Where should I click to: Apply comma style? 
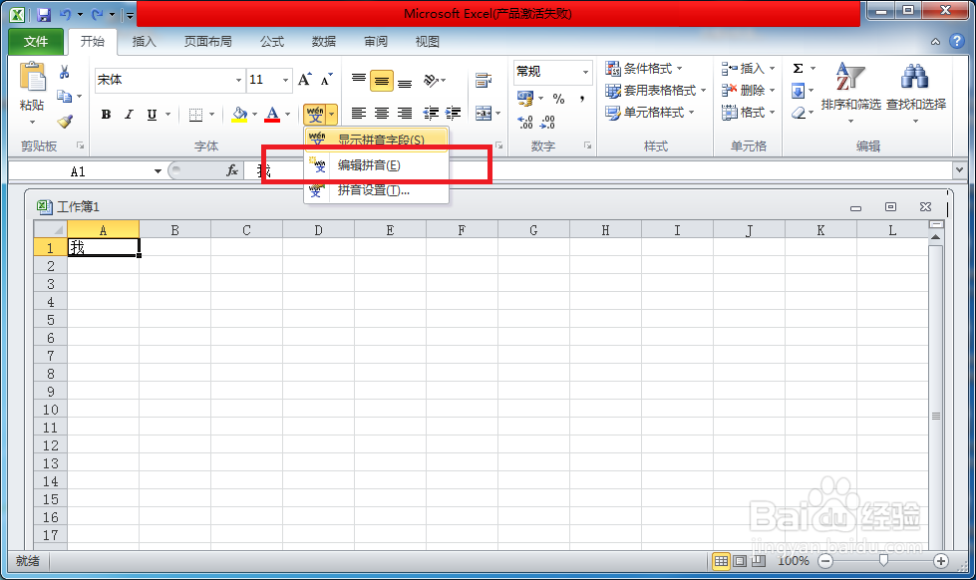pyautogui.click(x=582, y=99)
